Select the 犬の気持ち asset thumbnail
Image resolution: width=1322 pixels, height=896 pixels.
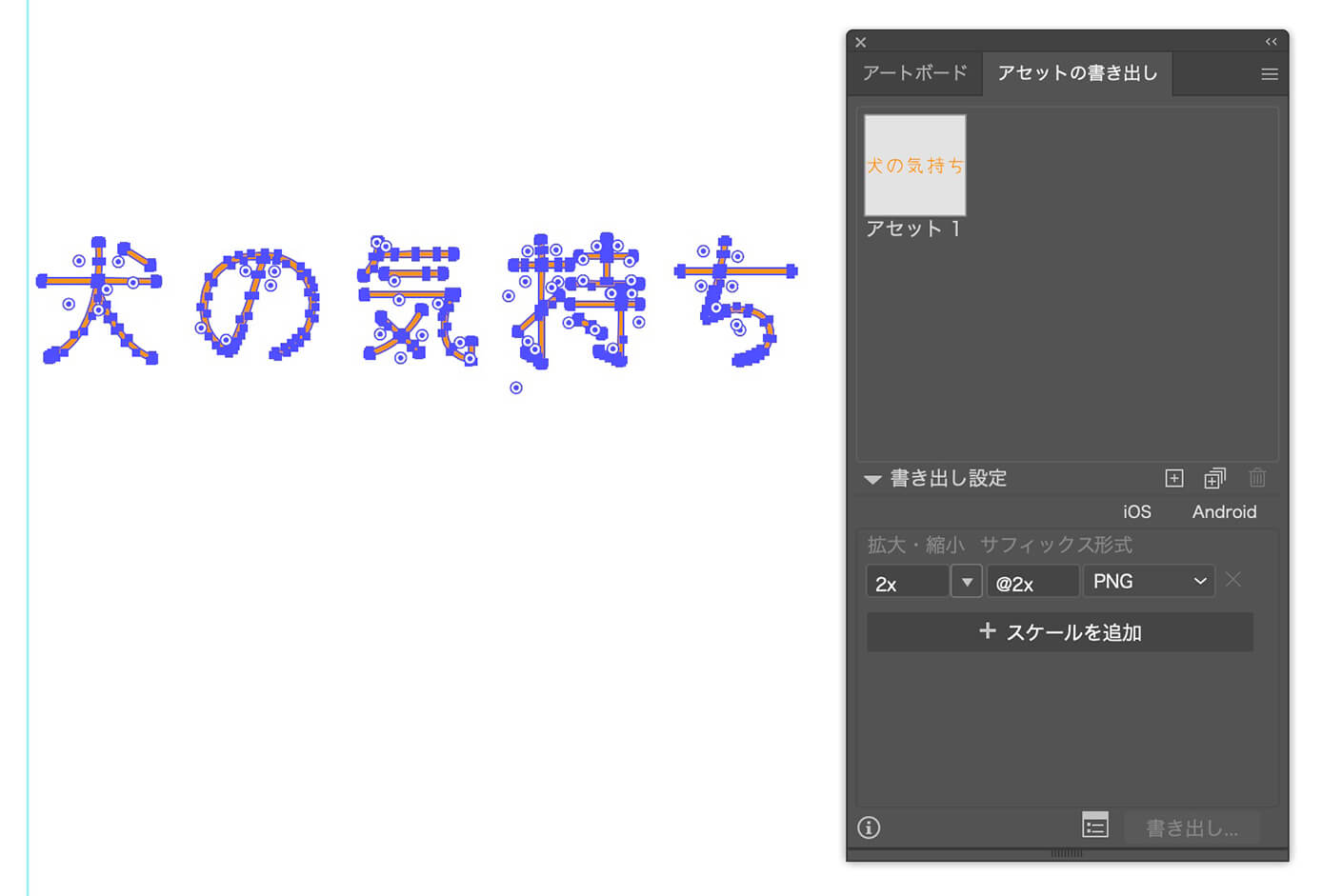[x=914, y=166]
